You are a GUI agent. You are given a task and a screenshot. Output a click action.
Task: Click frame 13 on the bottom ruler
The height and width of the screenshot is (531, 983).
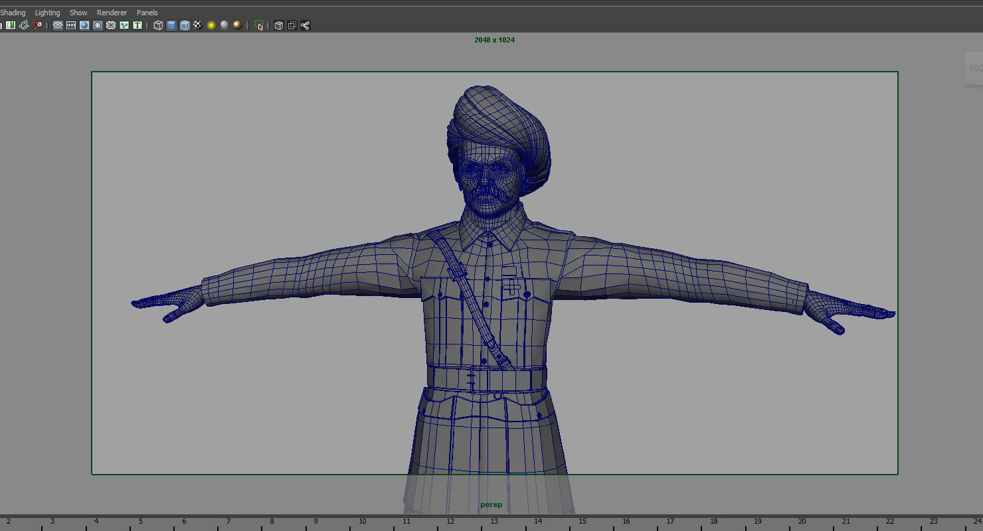(x=493, y=521)
